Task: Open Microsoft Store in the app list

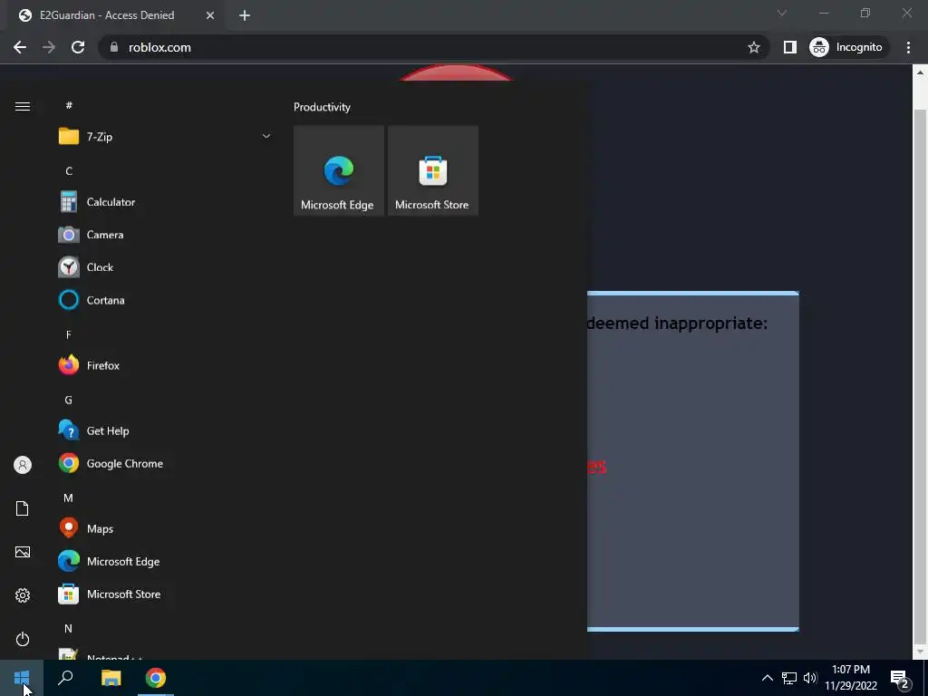Action: click(x=165, y=594)
